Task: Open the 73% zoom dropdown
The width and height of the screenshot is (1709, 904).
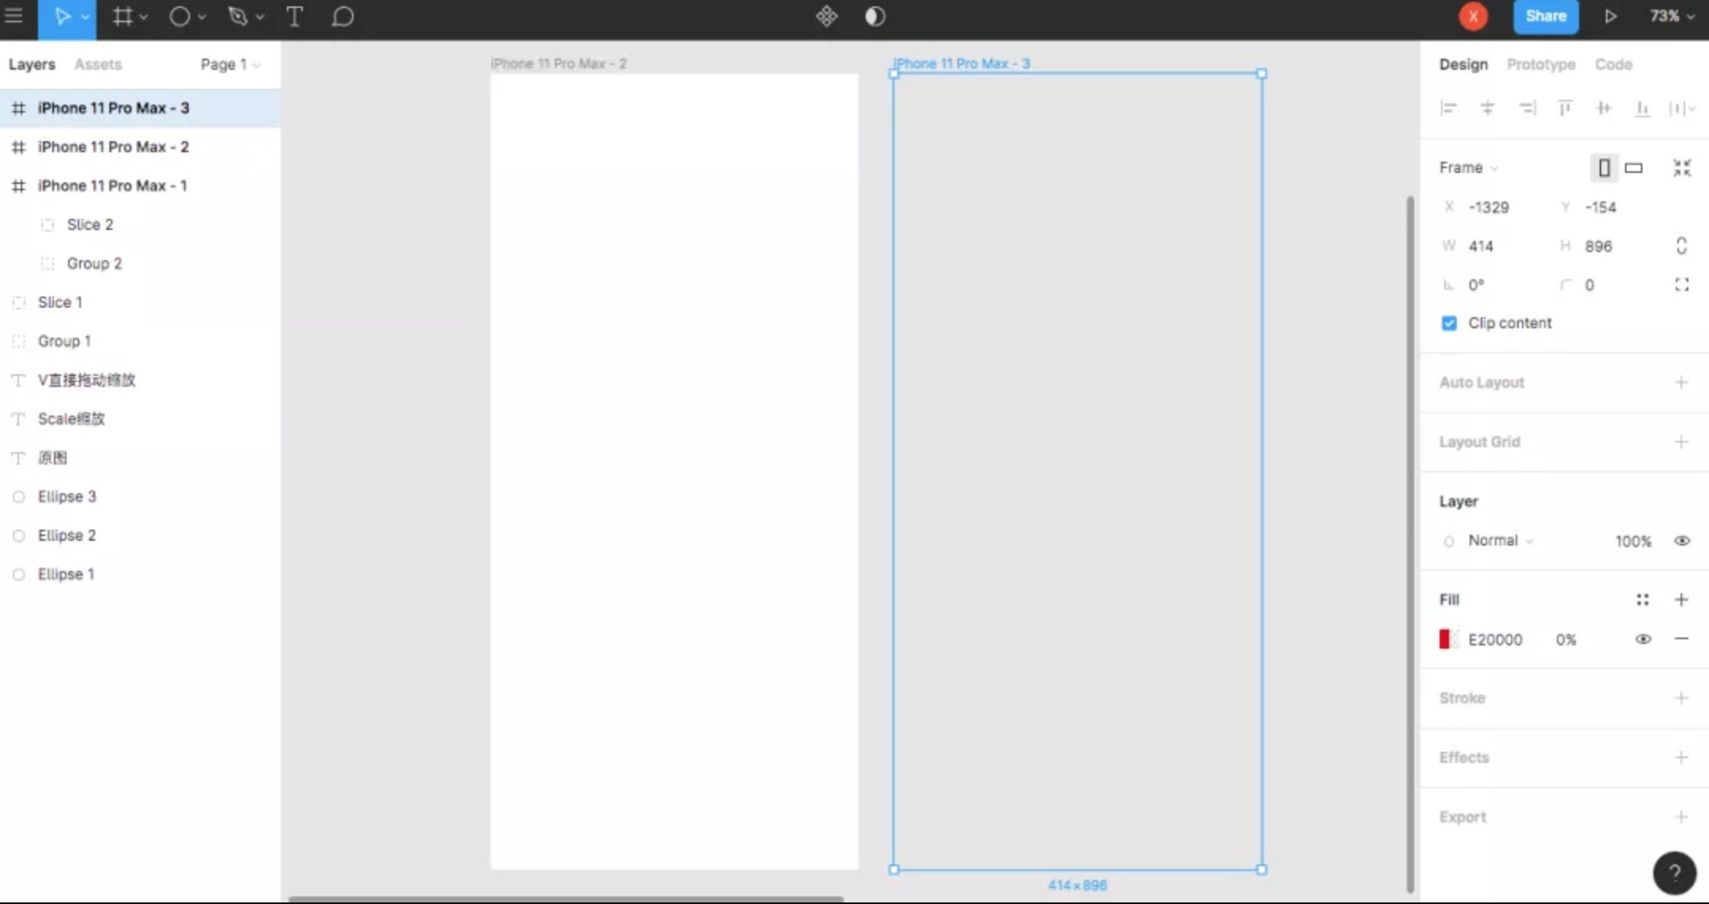Action: pos(1672,17)
